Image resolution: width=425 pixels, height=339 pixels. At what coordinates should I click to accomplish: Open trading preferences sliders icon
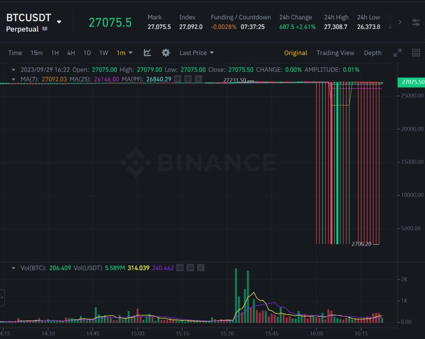pos(416,22)
